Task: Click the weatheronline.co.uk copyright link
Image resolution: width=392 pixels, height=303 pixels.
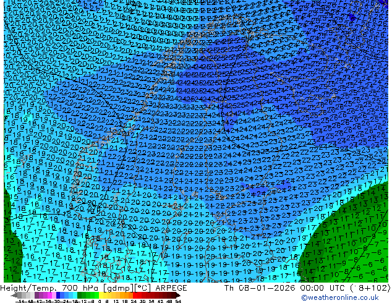Action: [x=340, y=297]
